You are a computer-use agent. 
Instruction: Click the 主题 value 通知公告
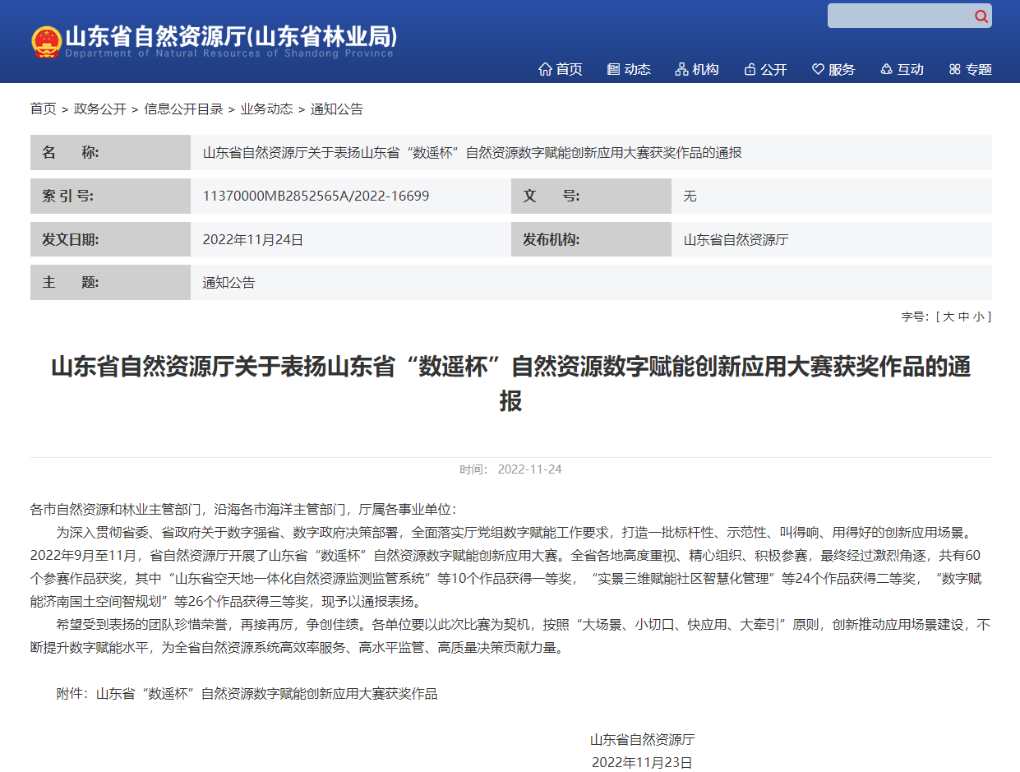[228, 282]
